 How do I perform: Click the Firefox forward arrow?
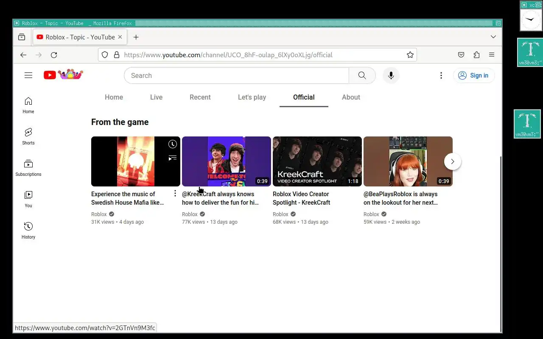pos(39,55)
